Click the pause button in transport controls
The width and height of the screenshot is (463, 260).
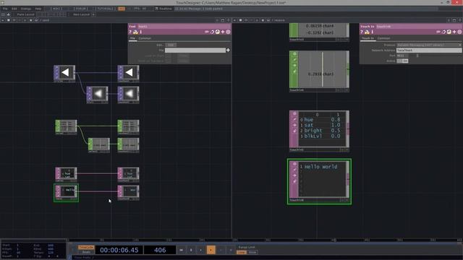(191, 250)
